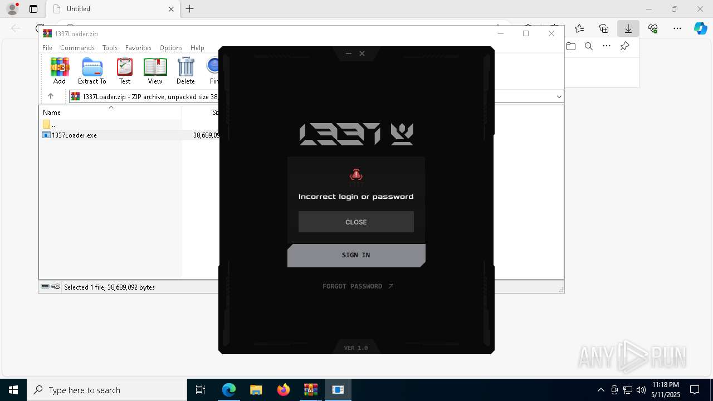The image size is (713, 401).
Task: Expand the WinRAR address bar dropdown
Action: tap(559, 96)
